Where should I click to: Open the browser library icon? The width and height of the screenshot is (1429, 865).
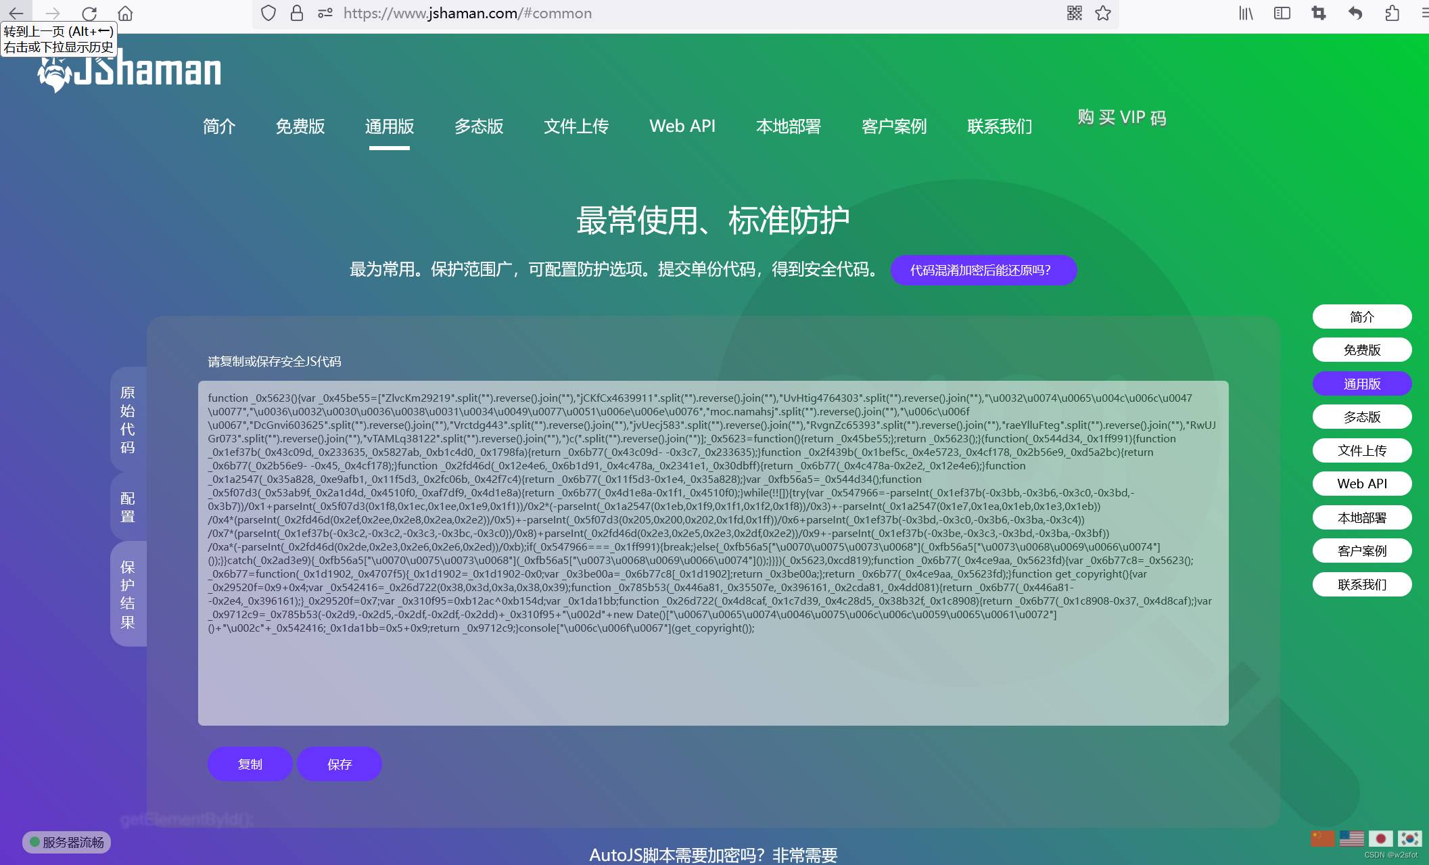pos(1245,13)
